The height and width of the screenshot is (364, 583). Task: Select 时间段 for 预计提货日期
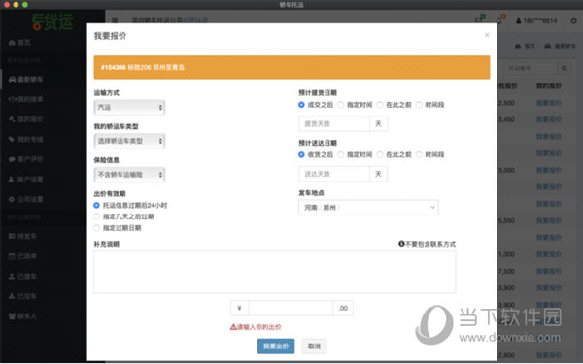[x=419, y=105]
